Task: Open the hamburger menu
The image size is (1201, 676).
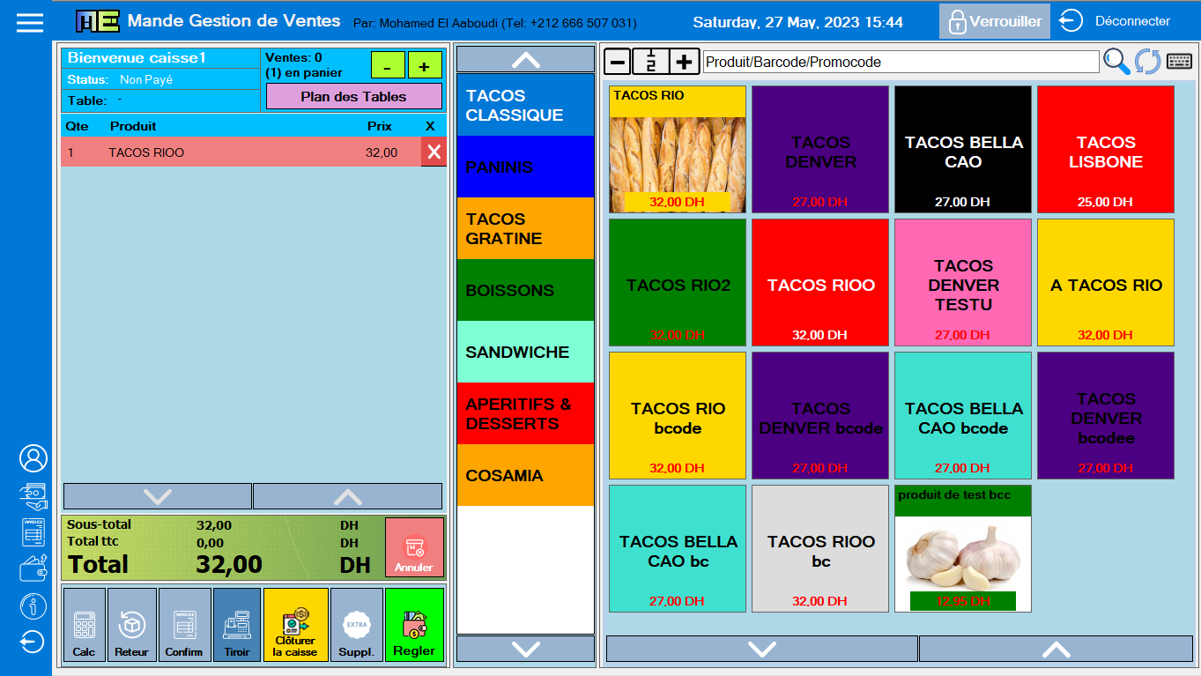Action: [x=29, y=22]
